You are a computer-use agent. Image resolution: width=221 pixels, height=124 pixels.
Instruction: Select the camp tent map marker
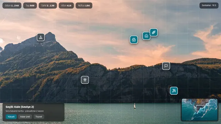tap(41, 37)
